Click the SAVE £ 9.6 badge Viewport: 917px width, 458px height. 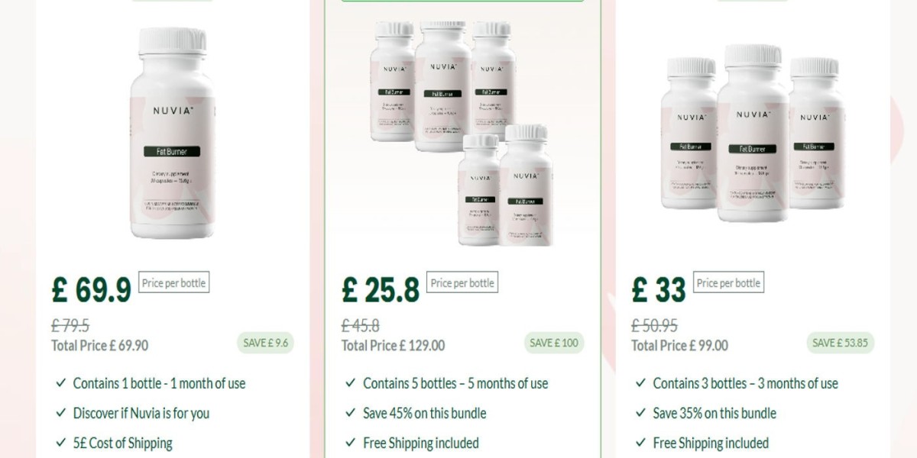click(265, 343)
